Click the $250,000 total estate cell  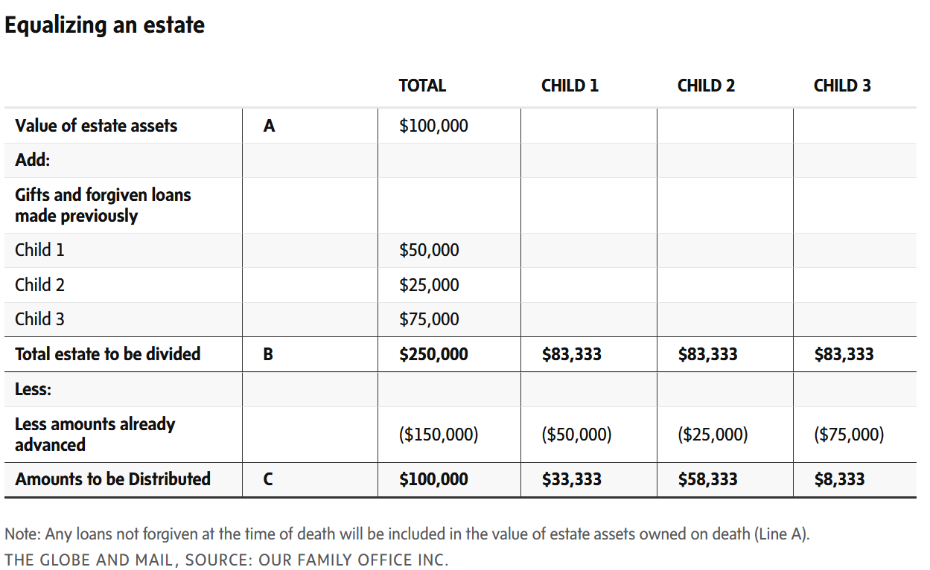pos(433,354)
